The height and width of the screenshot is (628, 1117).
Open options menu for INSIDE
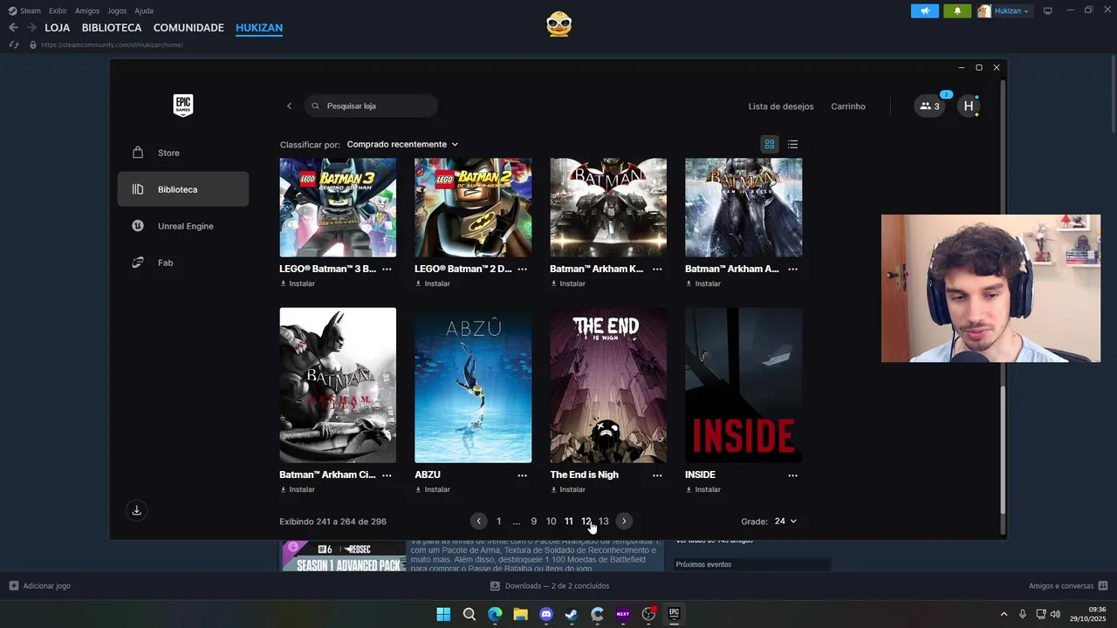tap(792, 475)
